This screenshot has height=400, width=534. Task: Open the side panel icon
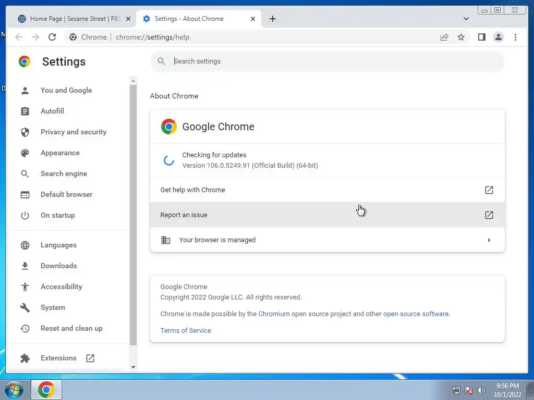click(x=481, y=37)
